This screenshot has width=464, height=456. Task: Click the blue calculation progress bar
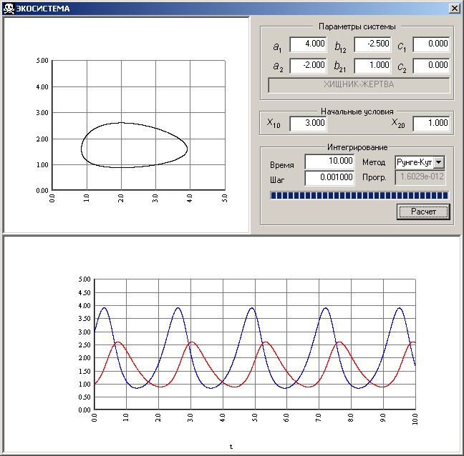click(x=359, y=195)
